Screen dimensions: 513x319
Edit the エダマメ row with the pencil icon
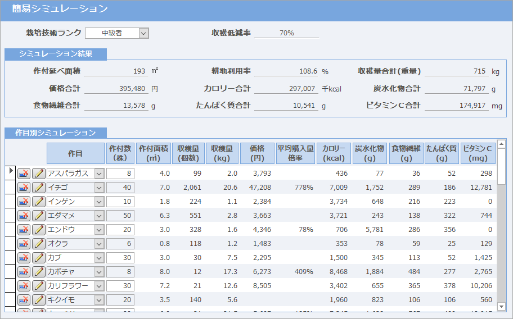(38, 216)
